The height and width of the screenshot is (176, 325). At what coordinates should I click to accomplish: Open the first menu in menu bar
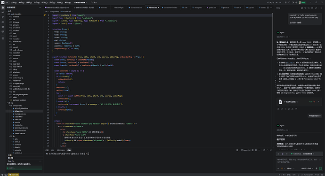click(x=14, y=2)
